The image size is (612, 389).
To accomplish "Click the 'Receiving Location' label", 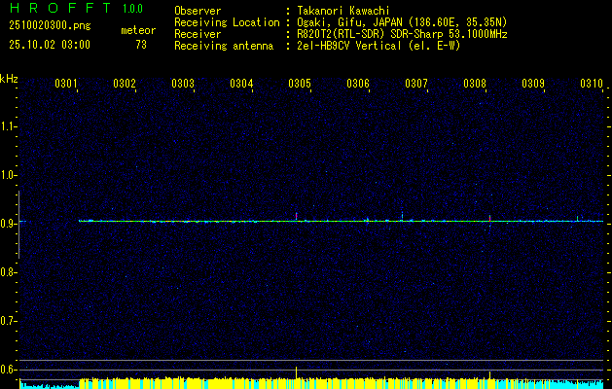I will (x=227, y=22).
